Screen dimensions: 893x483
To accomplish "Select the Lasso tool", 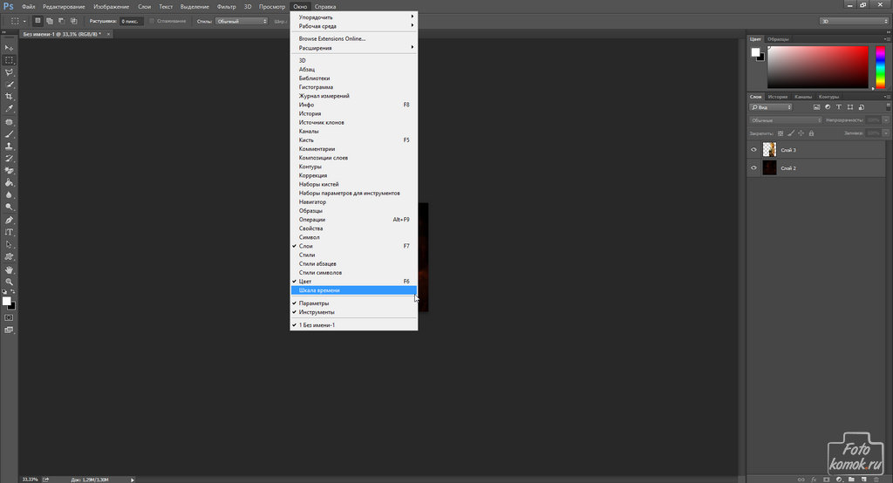I will tap(10, 72).
